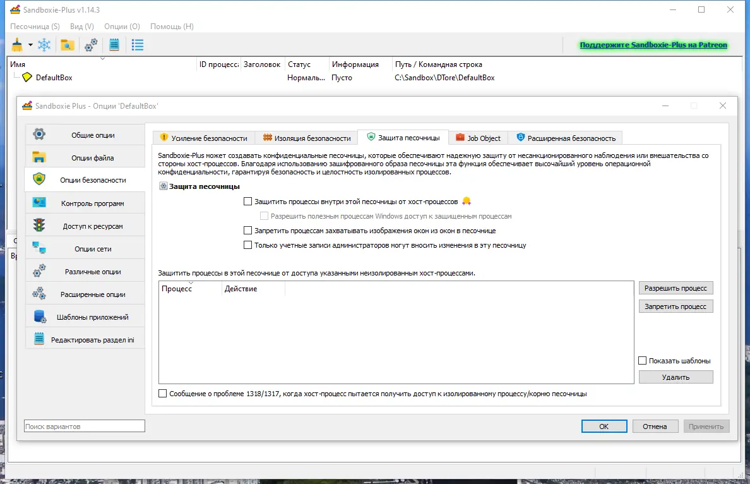Open the Помощь (H) menu
The width and height of the screenshot is (750, 484).
click(x=172, y=27)
